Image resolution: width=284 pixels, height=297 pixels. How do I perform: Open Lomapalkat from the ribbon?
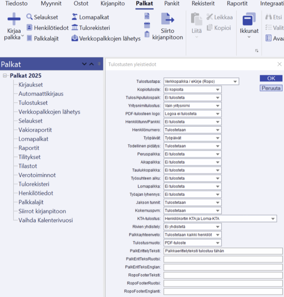click(74, 17)
